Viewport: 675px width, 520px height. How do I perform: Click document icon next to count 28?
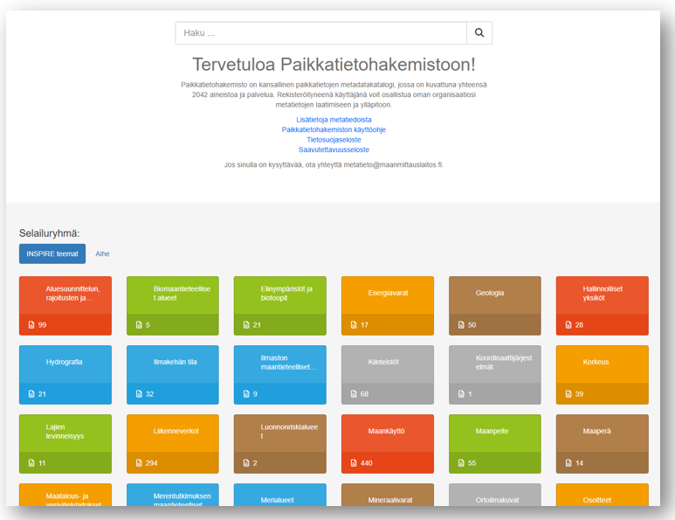(568, 325)
